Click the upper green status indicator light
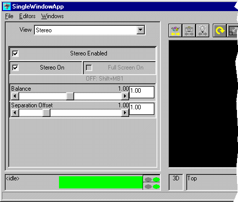The height and width of the screenshot is (202, 238). pyautogui.click(x=156, y=179)
